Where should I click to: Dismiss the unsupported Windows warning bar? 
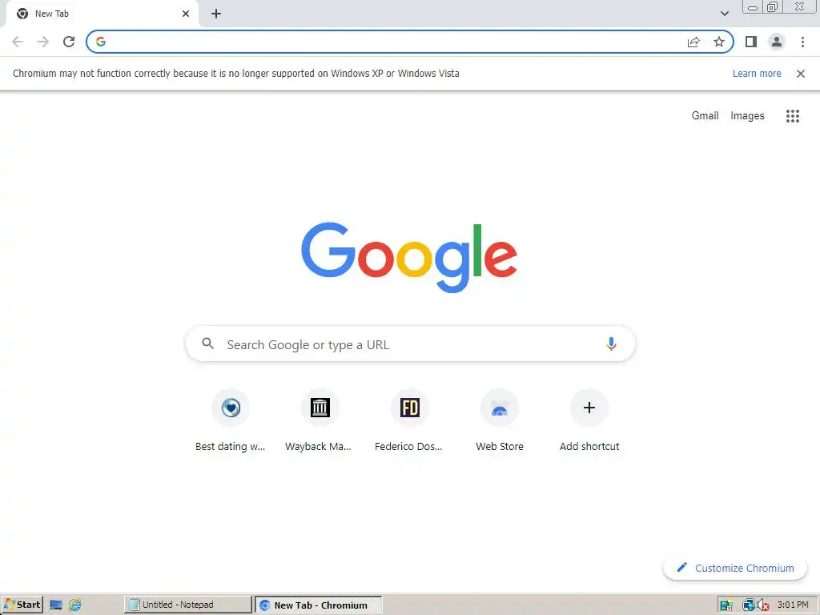click(x=801, y=74)
